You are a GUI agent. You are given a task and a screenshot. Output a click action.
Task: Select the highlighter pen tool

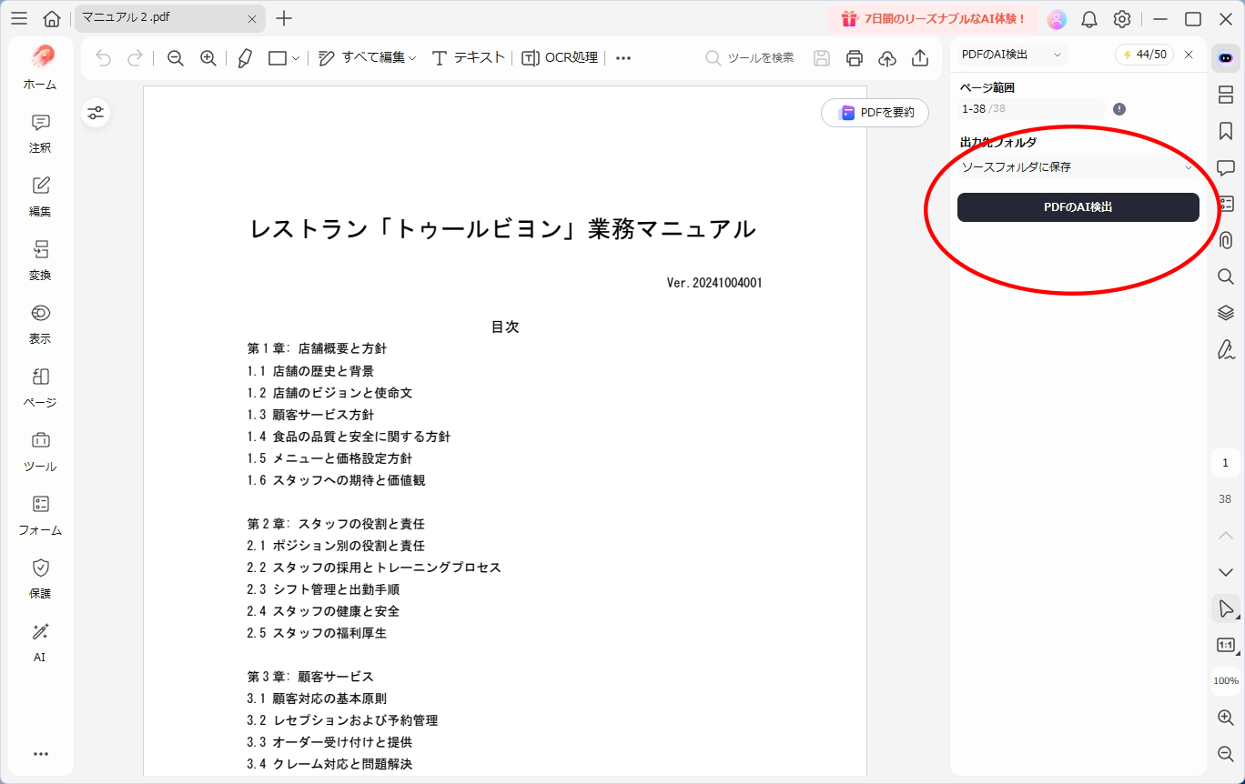[x=244, y=57]
